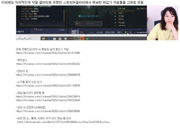Screen dimensions: 180x129
Task: Click the heading '-소우릎 패작 논란 읽기'
Action: click(x=29, y=82)
